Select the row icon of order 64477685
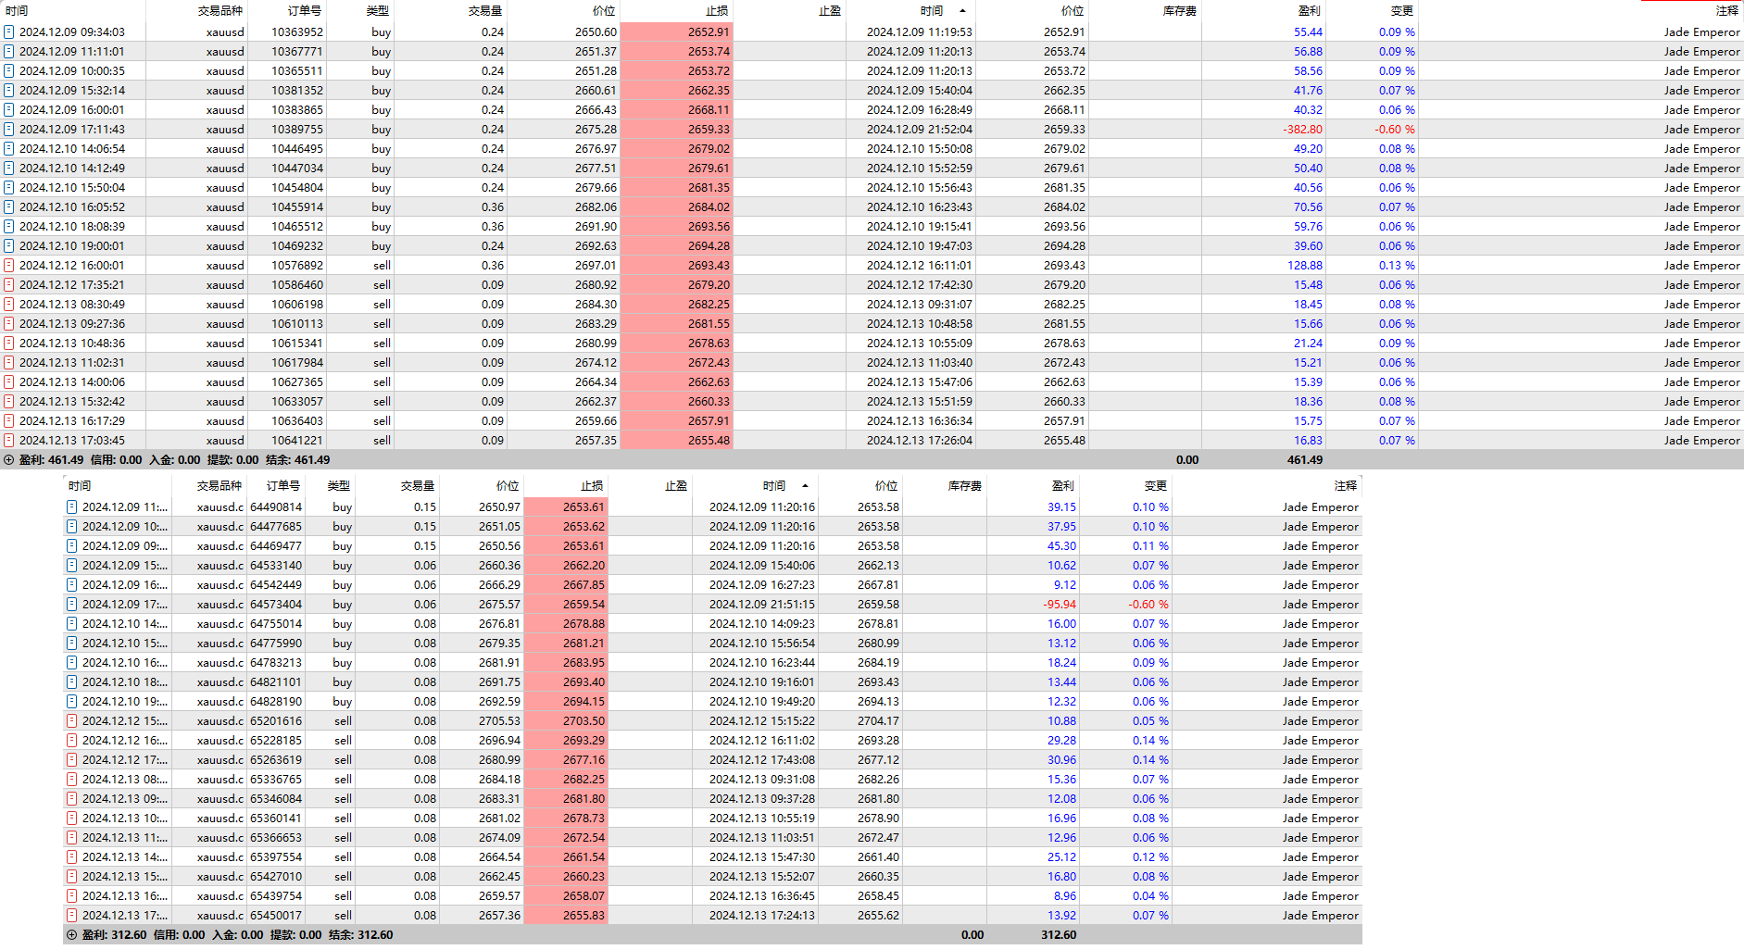This screenshot has height=950, width=1744. click(71, 526)
